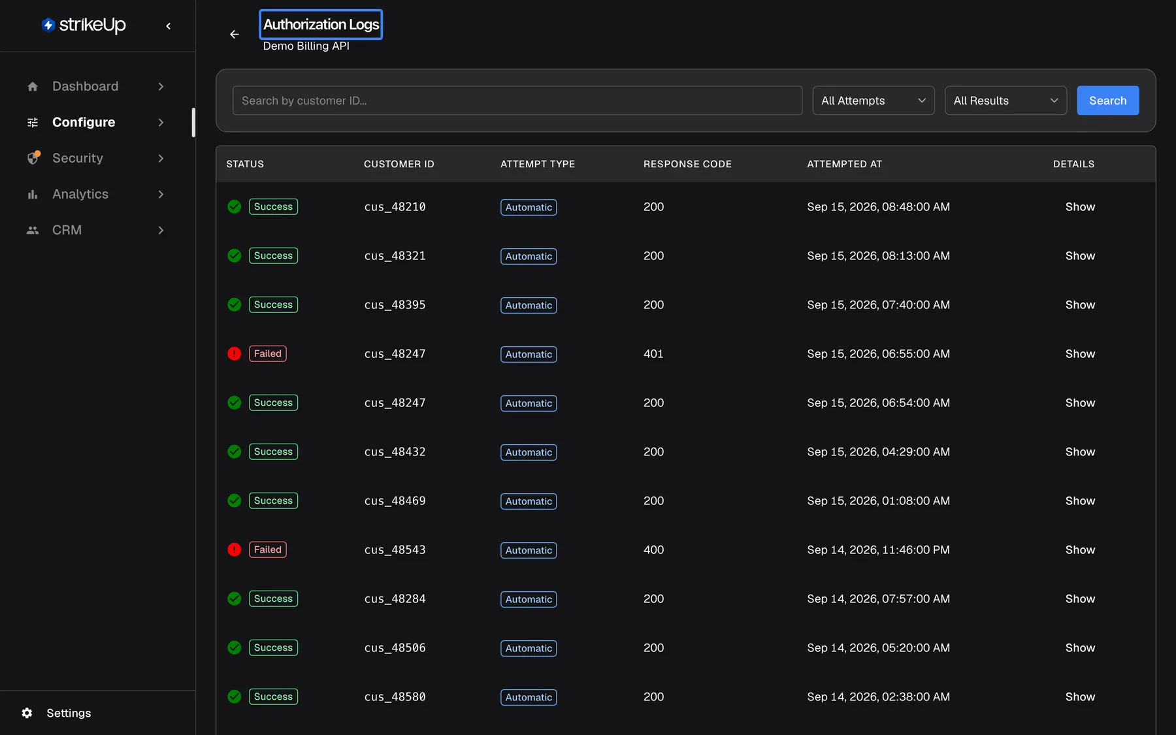The height and width of the screenshot is (735, 1176).
Task: Click the success check icon for cus_48432
Action: tap(235, 451)
